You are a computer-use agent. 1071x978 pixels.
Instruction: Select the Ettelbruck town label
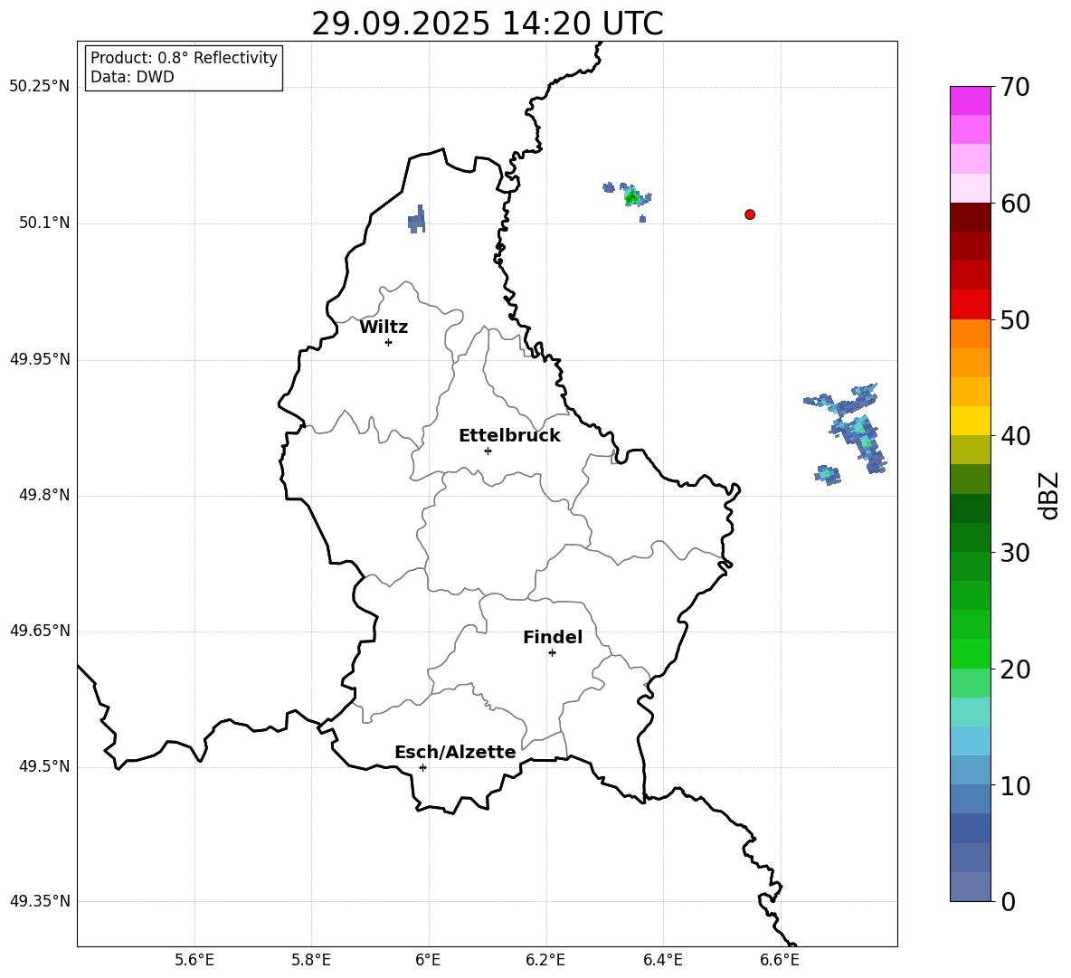[x=509, y=436]
